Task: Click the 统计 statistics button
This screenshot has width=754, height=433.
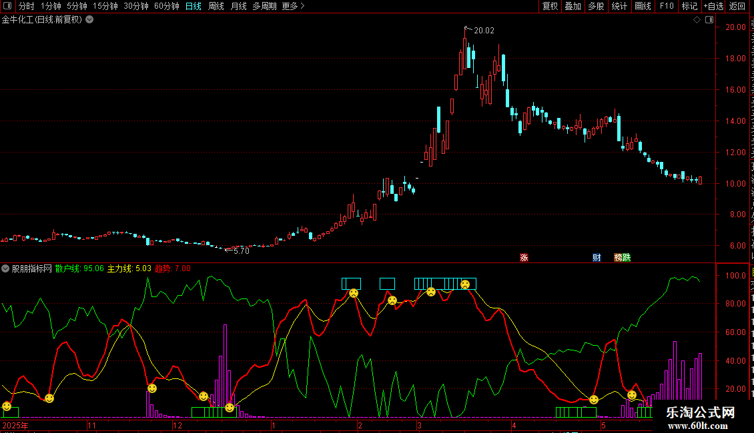Action: point(619,6)
